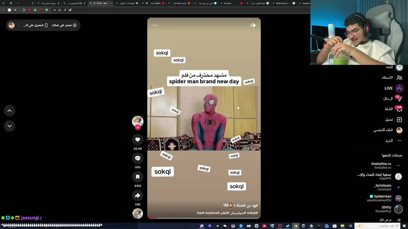This screenshot has height=229, width=408.
Task: Open the Following (أتابعه) feed
Action: (394, 67)
